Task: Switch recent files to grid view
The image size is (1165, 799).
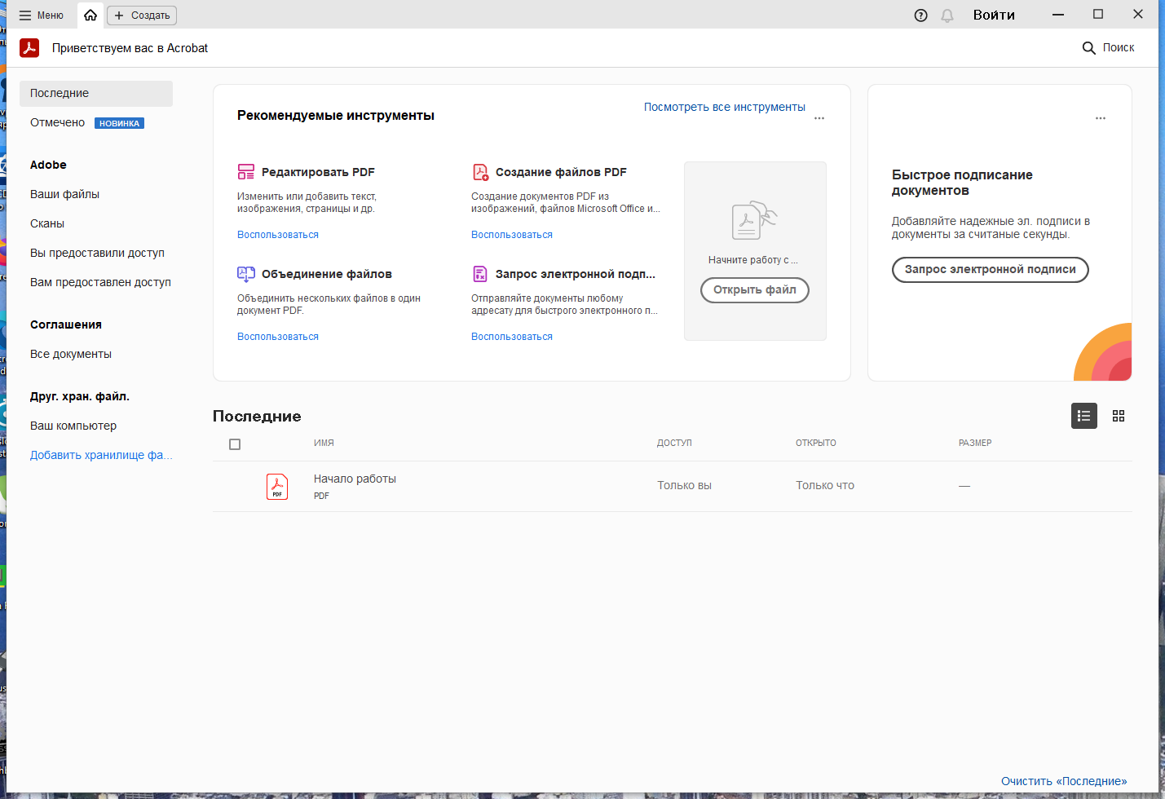Action: point(1118,416)
